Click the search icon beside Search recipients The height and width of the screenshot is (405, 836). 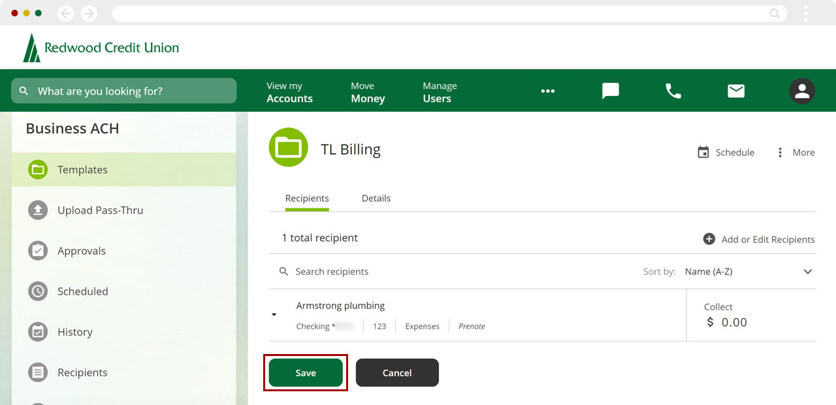283,271
